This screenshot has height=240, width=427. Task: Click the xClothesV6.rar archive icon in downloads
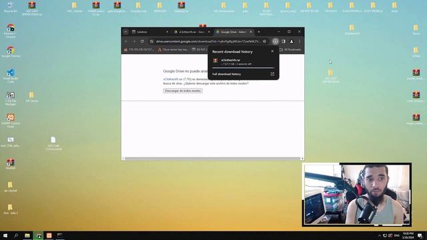click(x=216, y=61)
